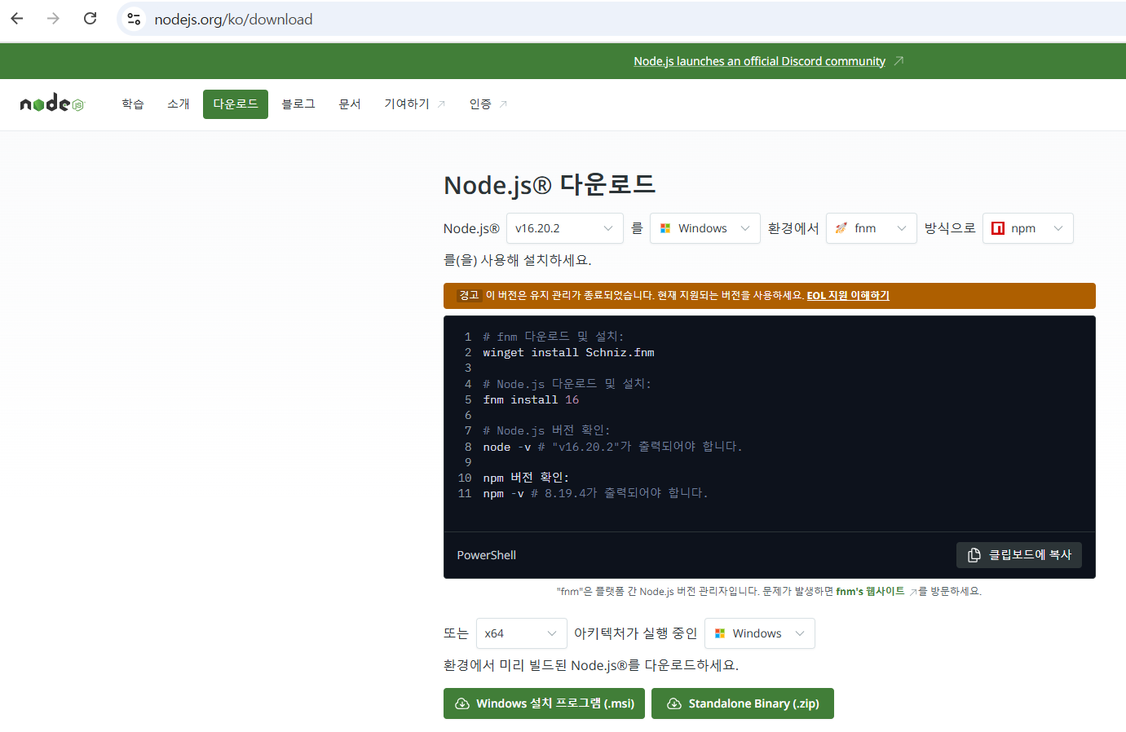The image size is (1126, 732).
Task: Click the Windows logo icon in the upper platform dropdown
Action: click(x=665, y=228)
